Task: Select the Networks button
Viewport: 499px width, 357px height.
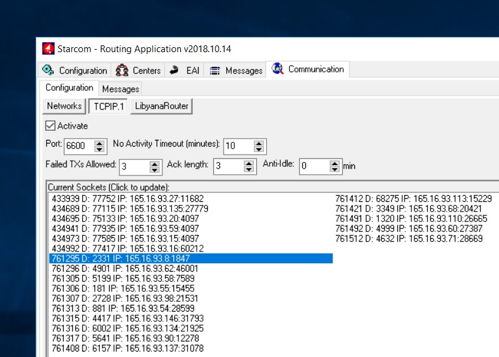Action: (64, 106)
